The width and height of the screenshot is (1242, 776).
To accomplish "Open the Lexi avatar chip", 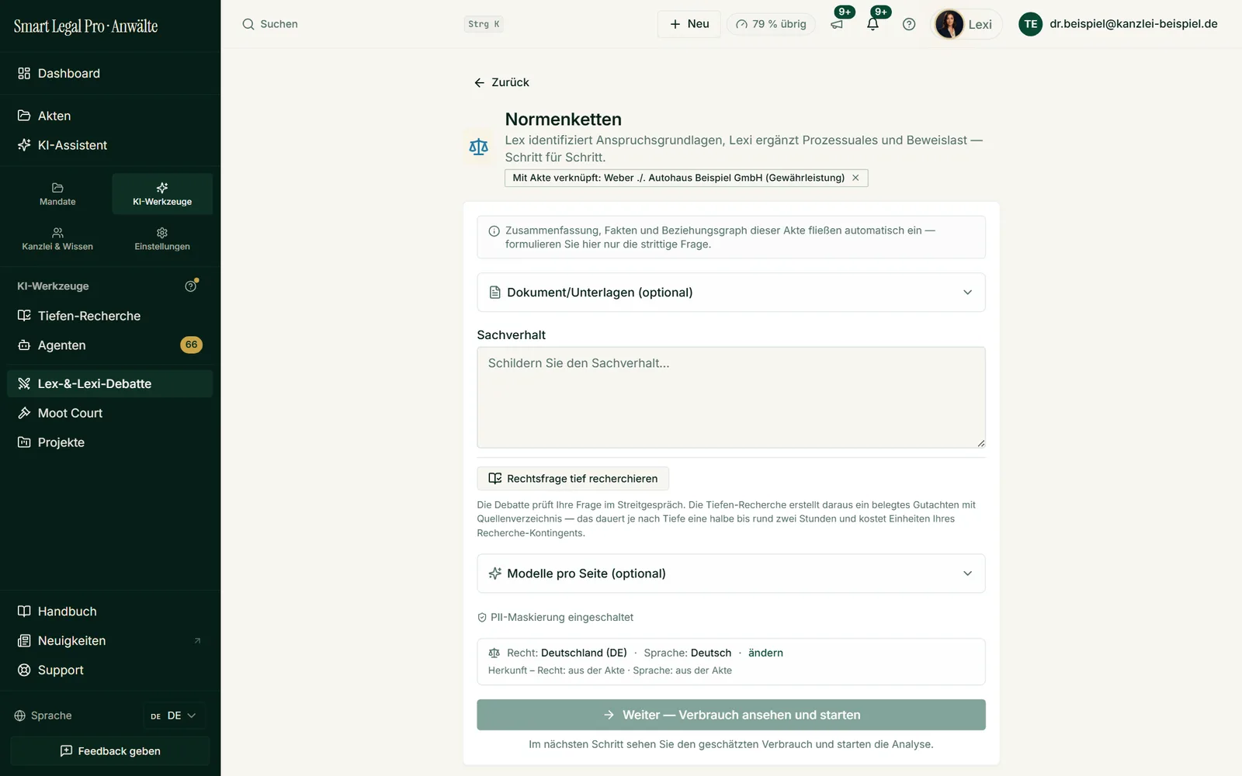I will (966, 24).
